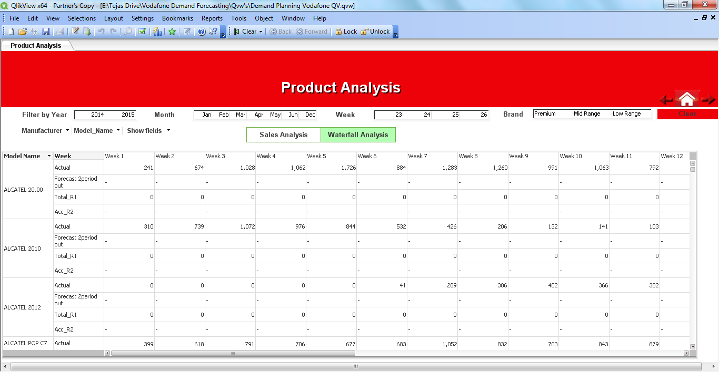
Task: Click the table's horizontal scrollbar thumb
Action: tap(232, 353)
